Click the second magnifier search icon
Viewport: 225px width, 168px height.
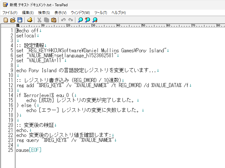click(x=87, y=20)
